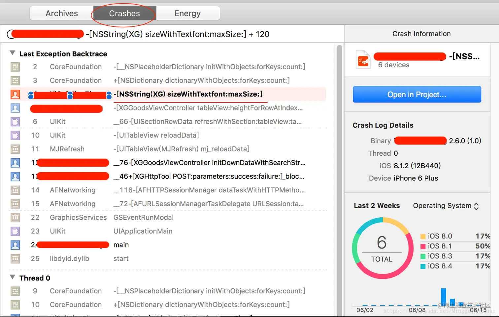Image resolution: width=499 pixels, height=317 pixels.
Task: Select the __72-[AFURLSessionManagerTaskDelegate frame
Action: click(x=208, y=204)
